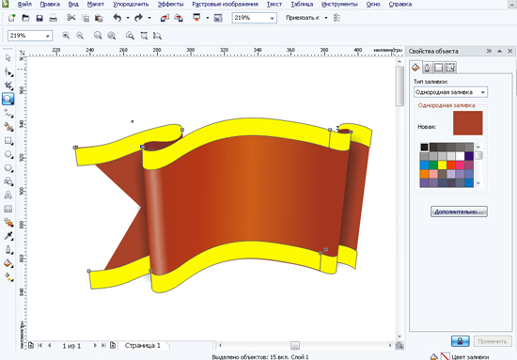The image size is (517, 360).
Task: Switch to the Outline tab in docker
Action: (x=427, y=68)
